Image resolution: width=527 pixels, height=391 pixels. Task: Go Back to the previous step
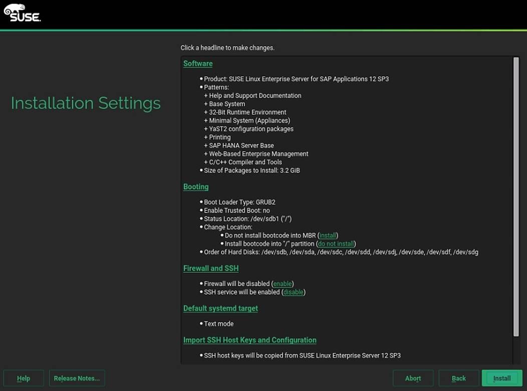click(459, 378)
